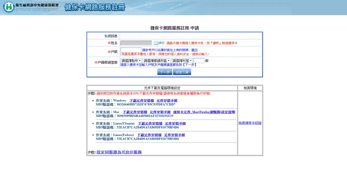Click the 讀取 read card link
This screenshot has height=175, width=347.
point(162,43)
